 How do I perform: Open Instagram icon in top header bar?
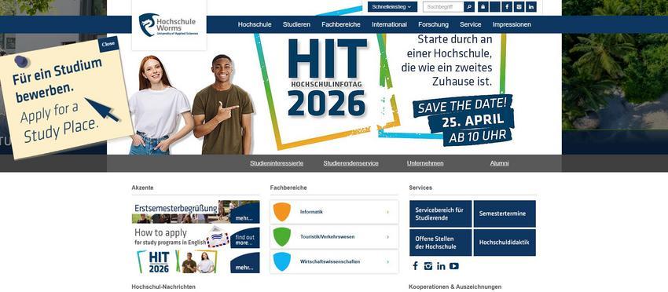click(x=519, y=7)
